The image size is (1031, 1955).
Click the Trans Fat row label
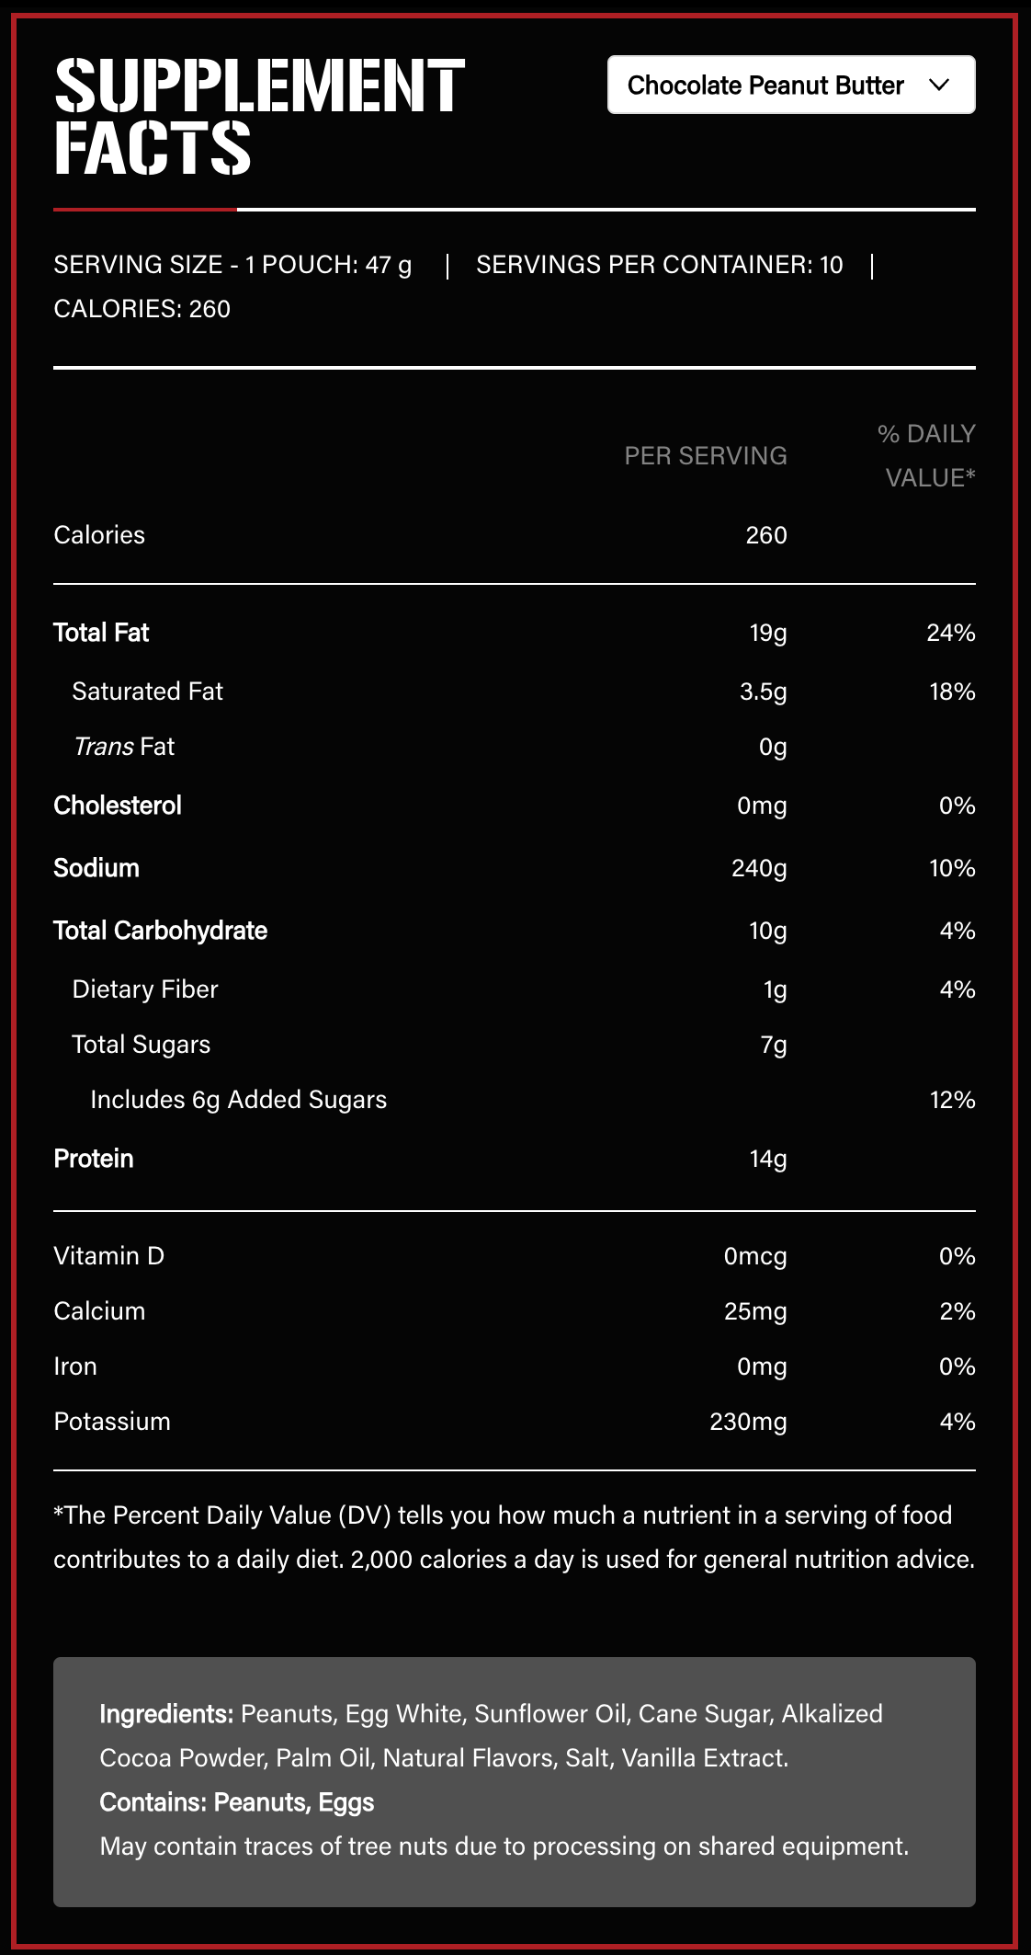click(123, 747)
